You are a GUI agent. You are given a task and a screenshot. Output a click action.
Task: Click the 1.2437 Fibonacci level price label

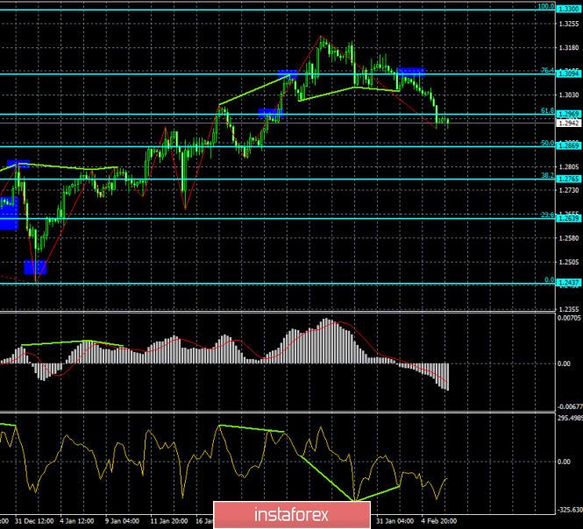click(568, 283)
